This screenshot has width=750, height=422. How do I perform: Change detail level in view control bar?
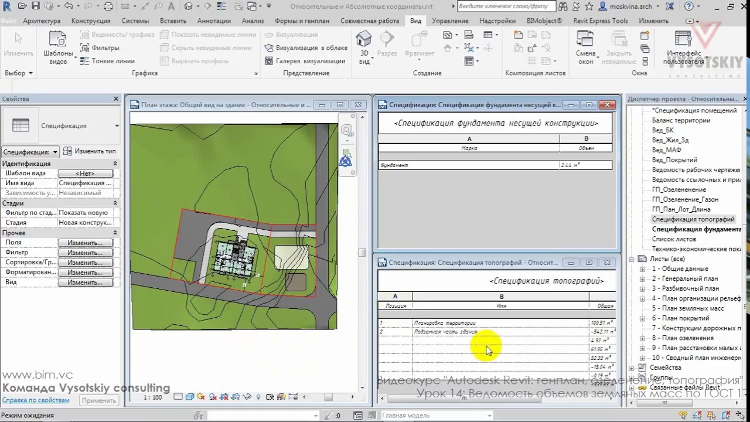click(178, 397)
